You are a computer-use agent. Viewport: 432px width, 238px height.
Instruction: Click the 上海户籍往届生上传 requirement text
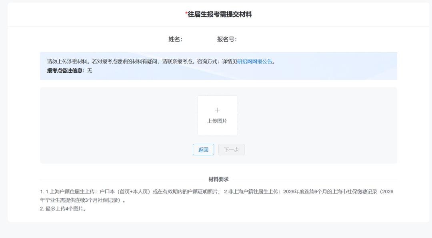[216, 196]
